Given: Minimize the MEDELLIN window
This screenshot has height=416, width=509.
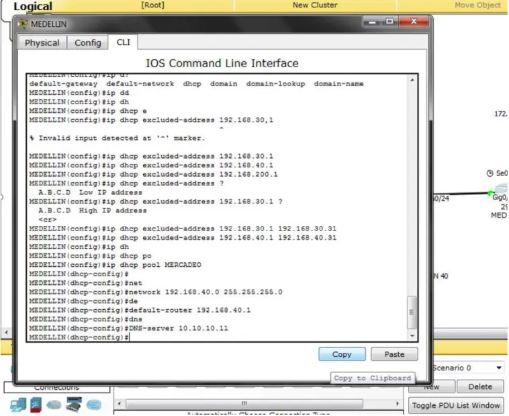Looking at the screenshot, I should pos(372,22).
